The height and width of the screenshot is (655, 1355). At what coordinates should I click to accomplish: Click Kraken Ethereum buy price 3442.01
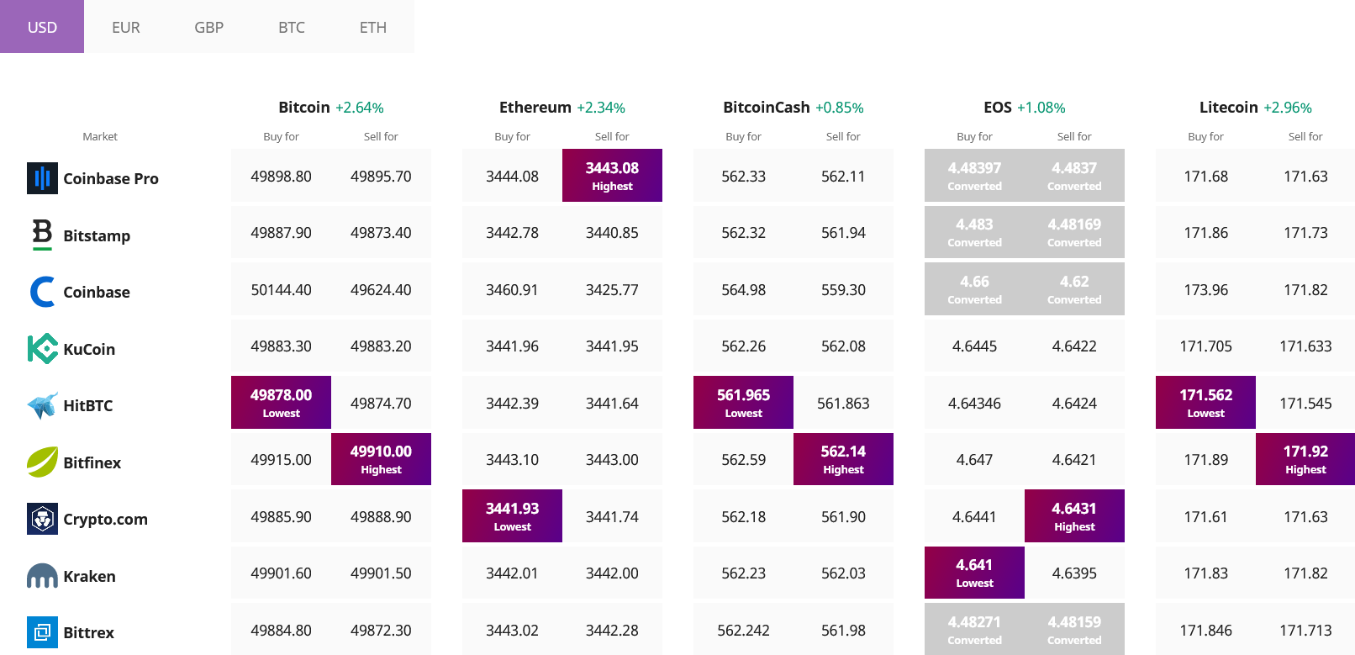point(512,573)
